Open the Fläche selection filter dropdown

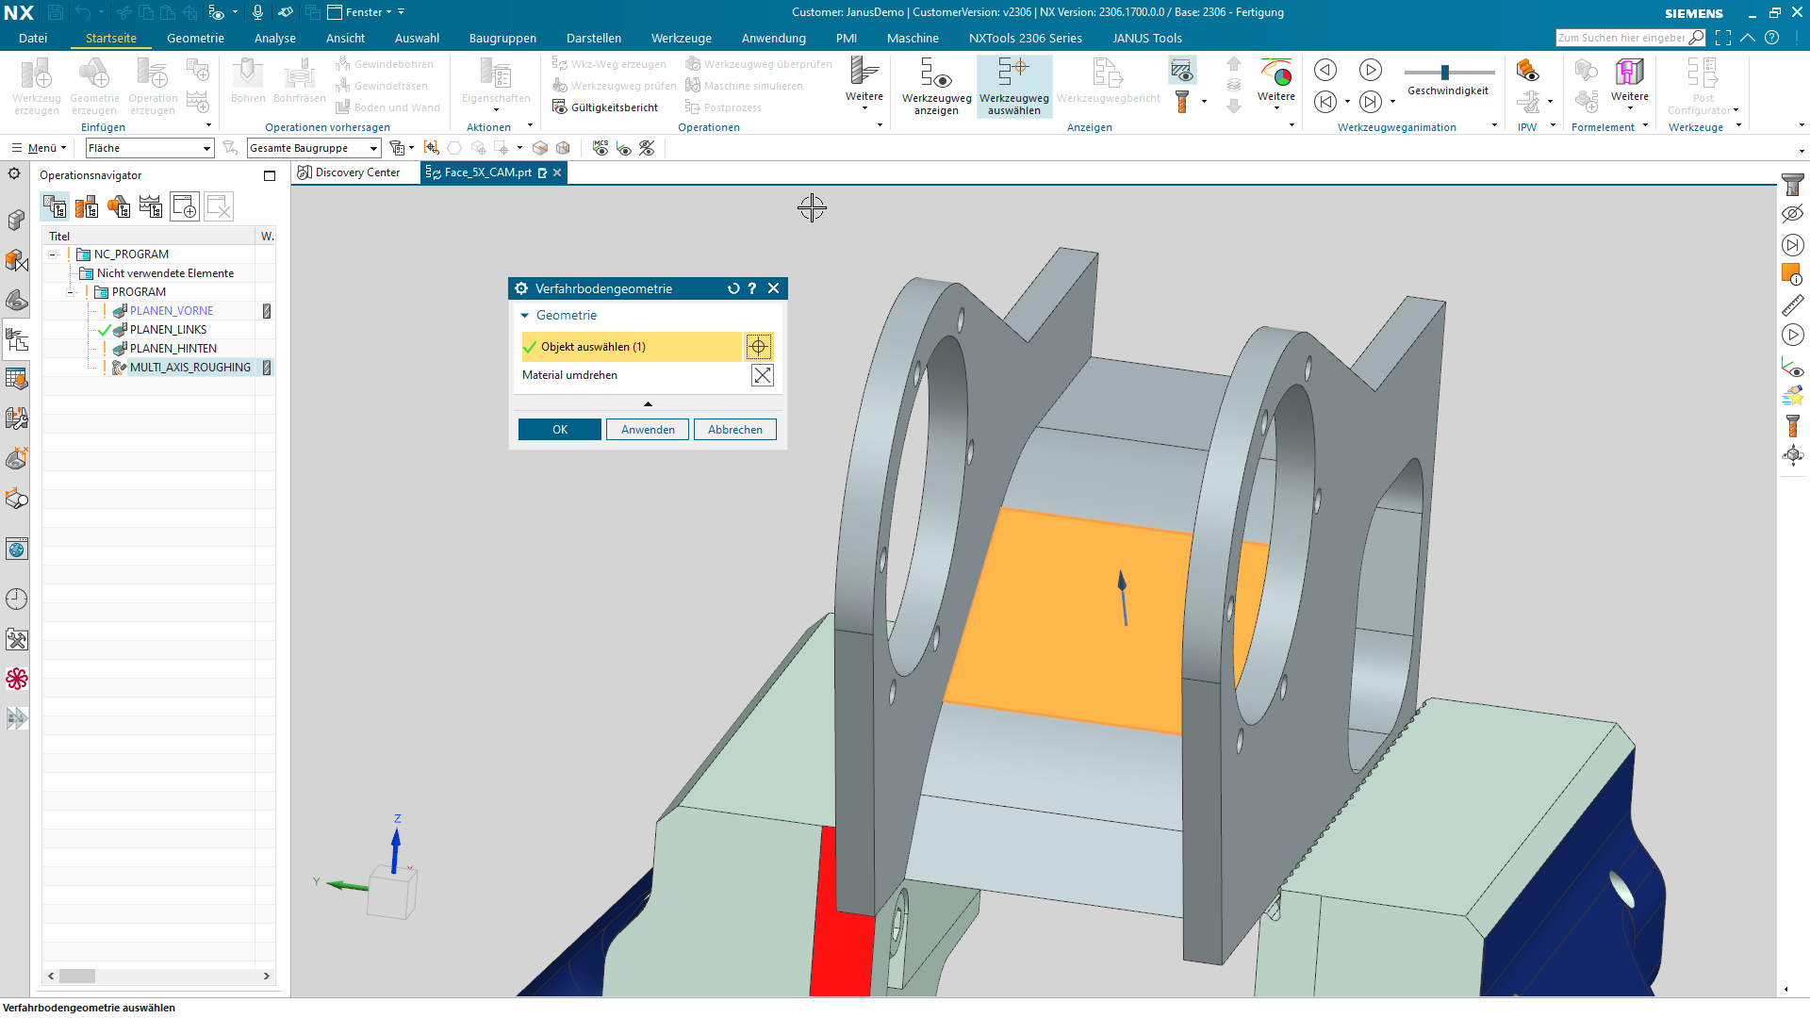click(150, 148)
